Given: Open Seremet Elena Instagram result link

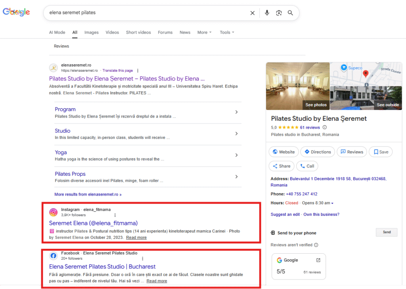Looking at the screenshot, I should pos(93,223).
